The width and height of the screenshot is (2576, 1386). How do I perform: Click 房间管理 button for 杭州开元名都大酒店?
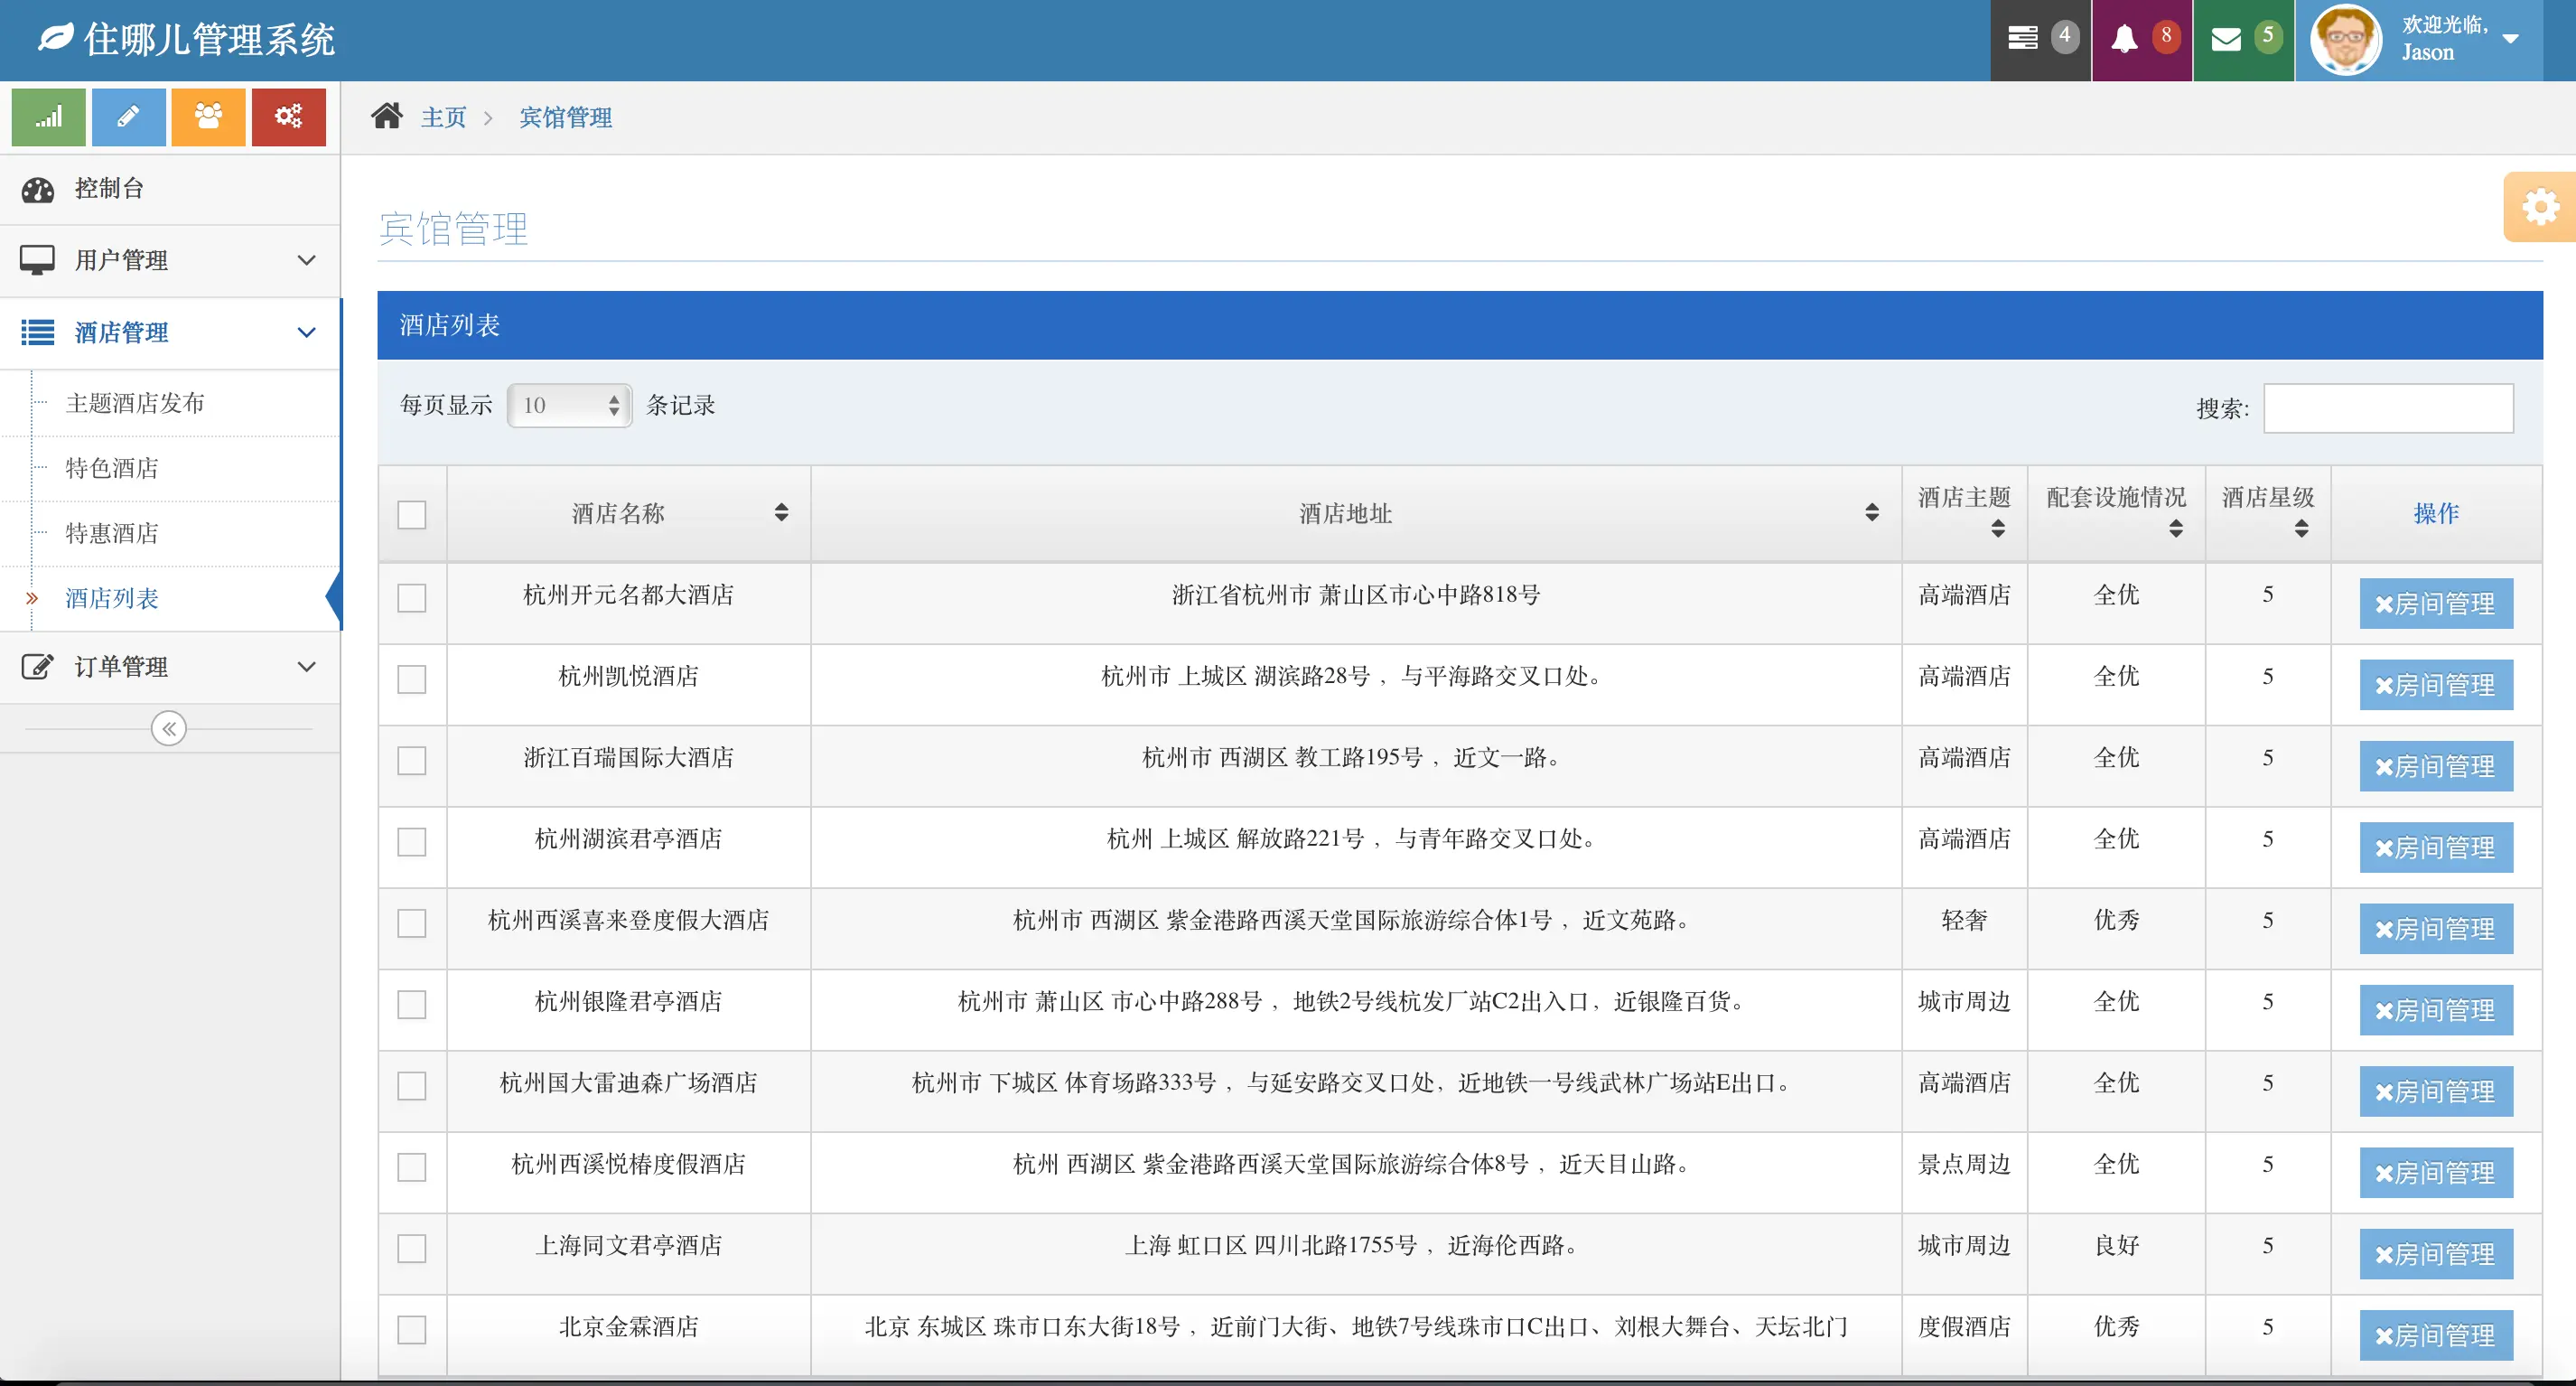pos(2435,604)
